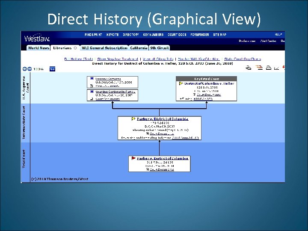
Task: Open the Denying Certiorari link
Action: click(108, 79)
